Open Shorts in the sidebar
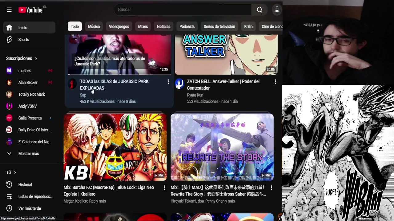Screen dimensions: 394x221 [x=29, y=40]
